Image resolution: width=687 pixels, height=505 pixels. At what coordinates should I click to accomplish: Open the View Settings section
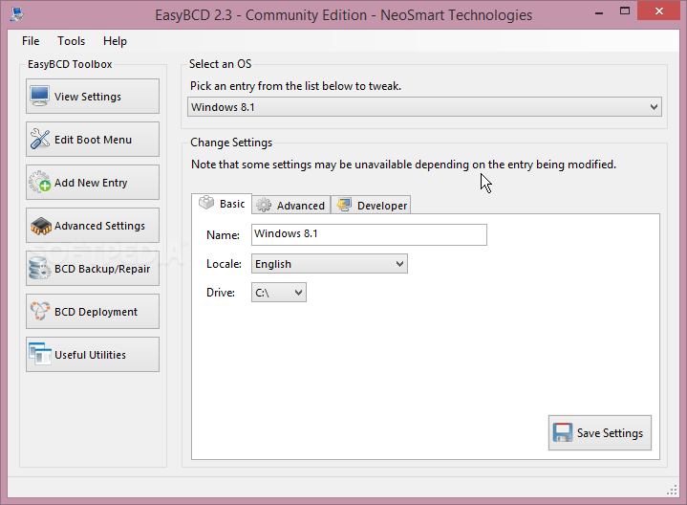click(93, 96)
